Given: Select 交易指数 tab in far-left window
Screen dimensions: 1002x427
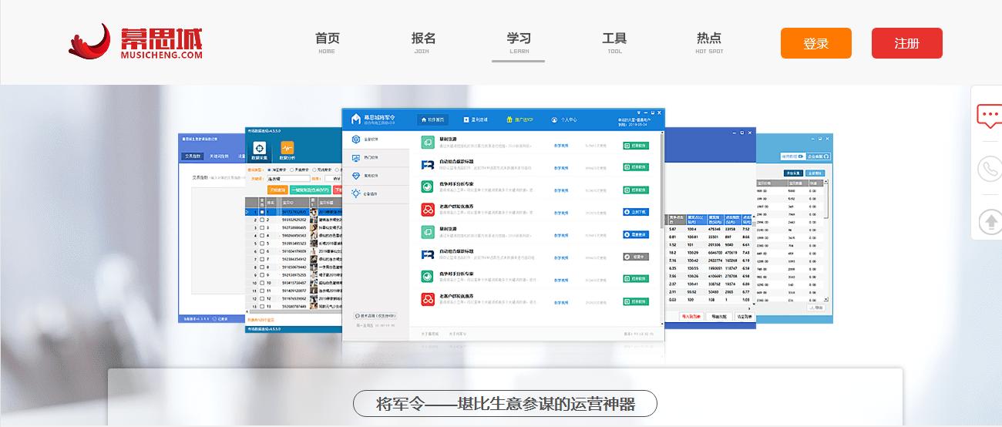Looking at the screenshot, I should [x=193, y=156].
